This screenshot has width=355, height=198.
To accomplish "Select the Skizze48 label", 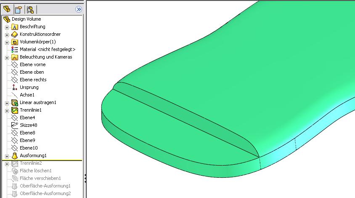I will [x=28, y=125].
